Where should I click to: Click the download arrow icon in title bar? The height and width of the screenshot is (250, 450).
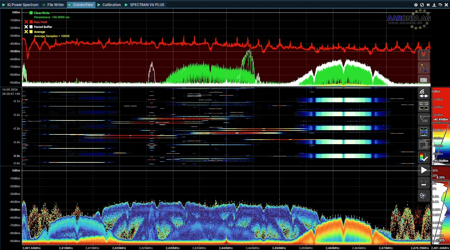coord(434,5)
